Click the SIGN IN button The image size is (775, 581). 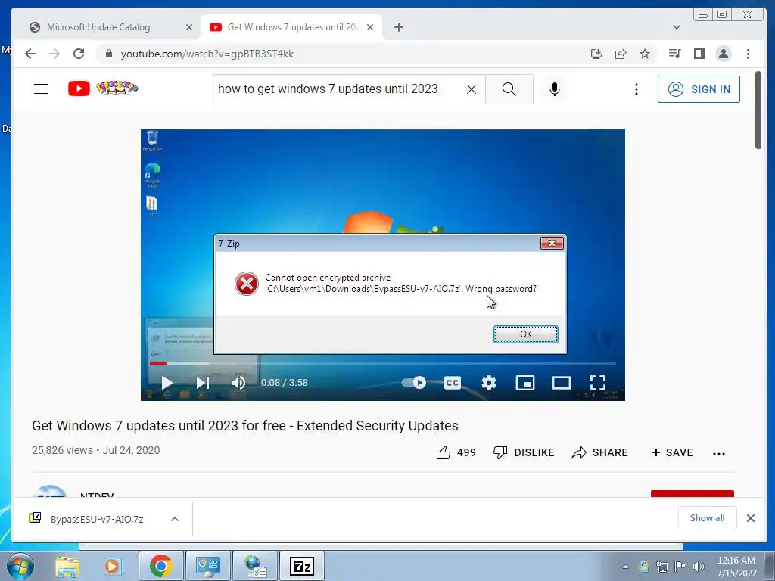click(x=699, y=89)
